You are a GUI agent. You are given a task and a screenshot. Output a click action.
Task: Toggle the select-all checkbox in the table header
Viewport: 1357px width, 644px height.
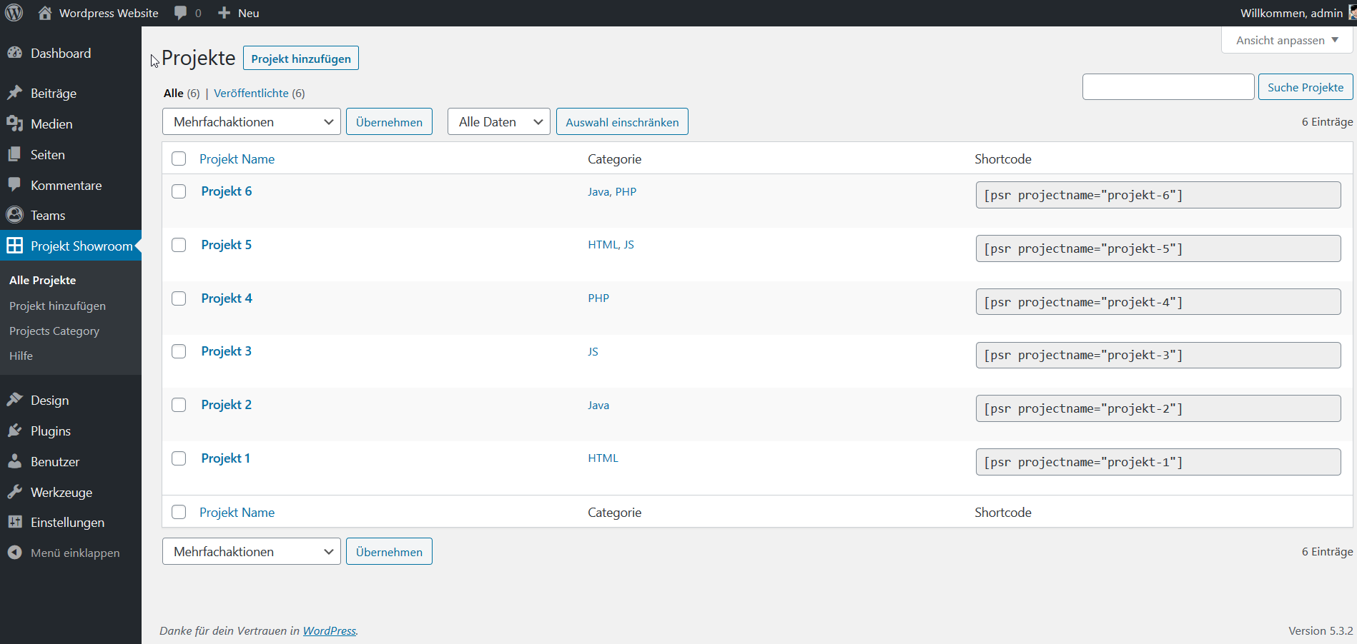tap(179, 159)
